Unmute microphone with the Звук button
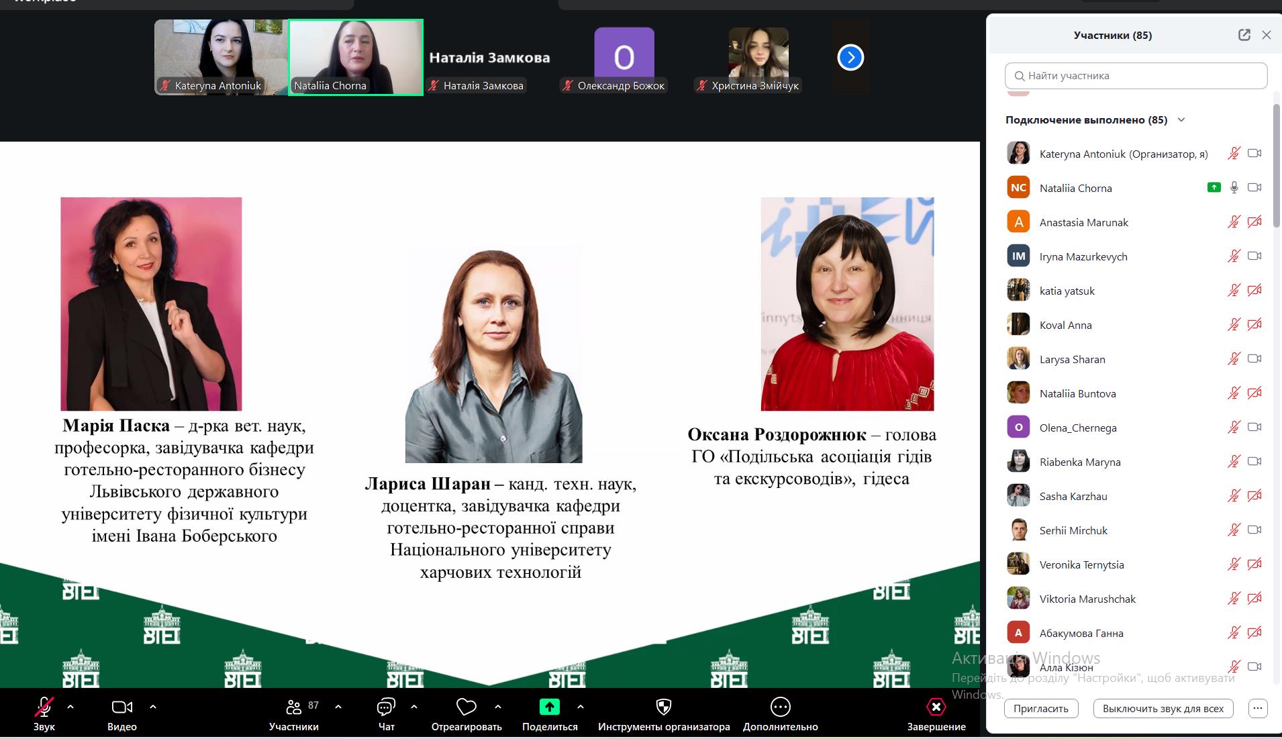The image size is (1282, 739). tap(44, 707)
